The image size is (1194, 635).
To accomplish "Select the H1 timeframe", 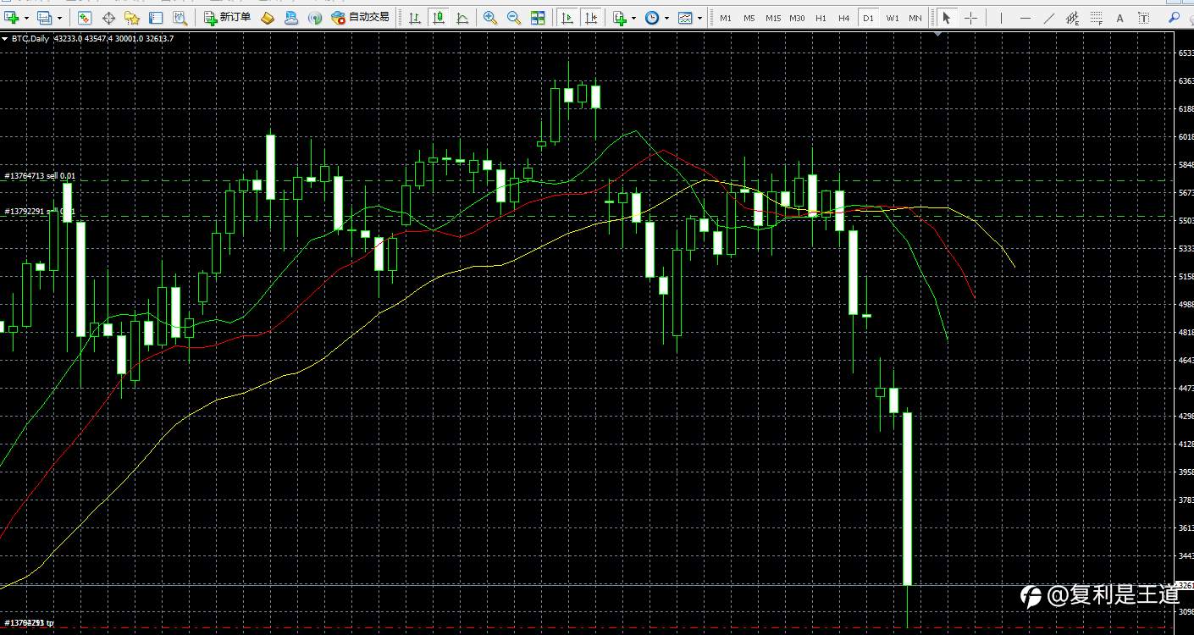I will (x=821, y=18).
